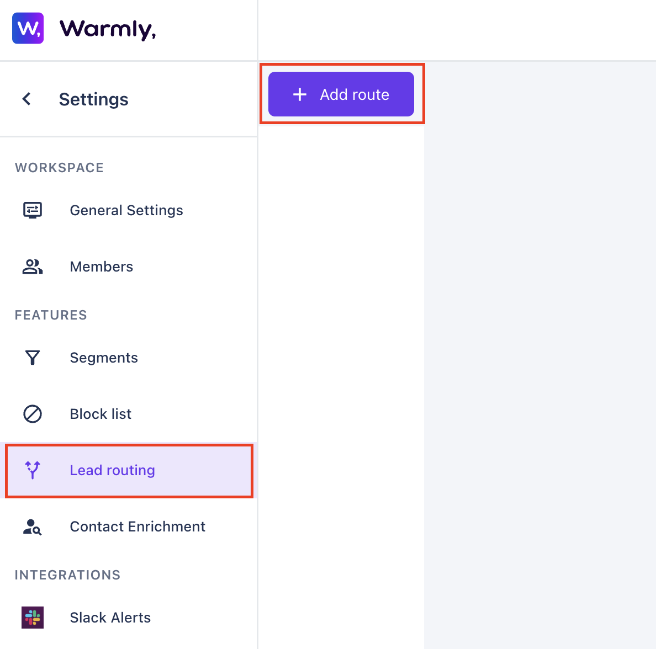656x649 pixels.
Task: Click the Warmly wordmark text
Action: pos(108,29)
